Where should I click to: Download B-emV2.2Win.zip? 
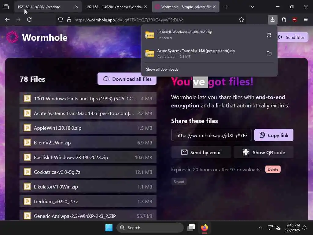[88, 143]
